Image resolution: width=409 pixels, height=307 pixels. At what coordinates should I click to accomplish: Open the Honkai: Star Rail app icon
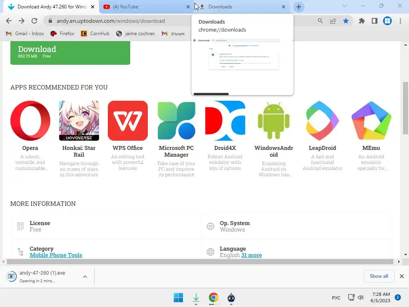(79, 121)
